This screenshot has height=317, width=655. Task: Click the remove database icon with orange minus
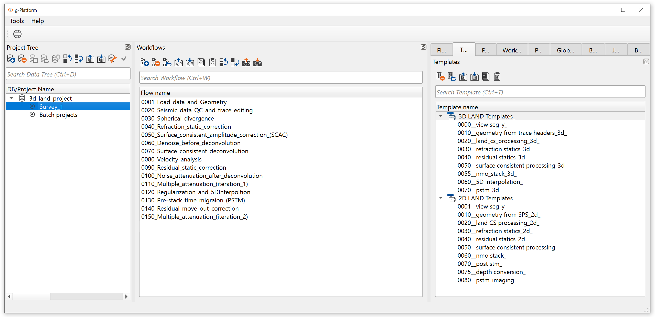(x=22, y=59)
